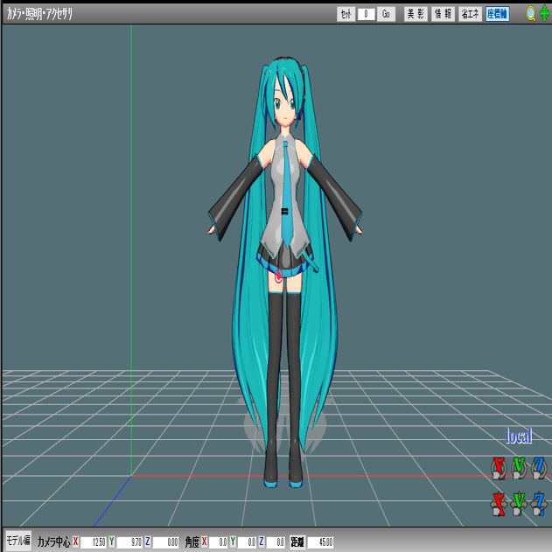Toggle the 省エネ power-saving button

470,14
